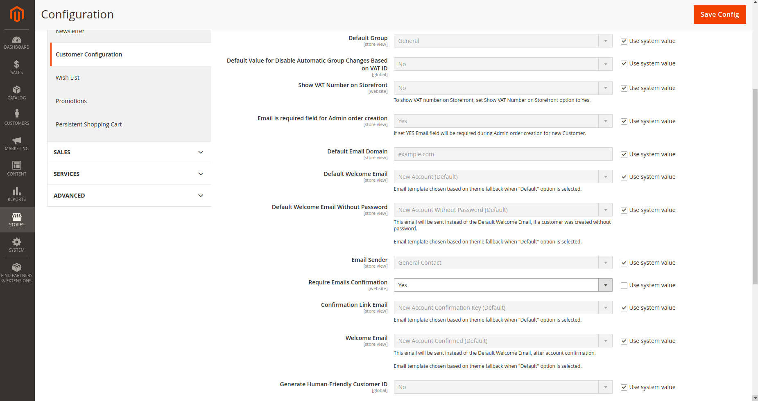Uncheck Use system value for Show VAT Number
This screenshot has width=758, height=401.
[624, 88]
